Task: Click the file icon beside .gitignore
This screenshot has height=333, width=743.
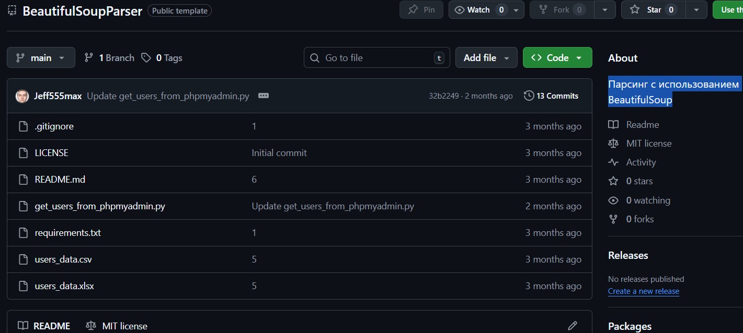Action: pyautogui.click(x=23, y=126)
